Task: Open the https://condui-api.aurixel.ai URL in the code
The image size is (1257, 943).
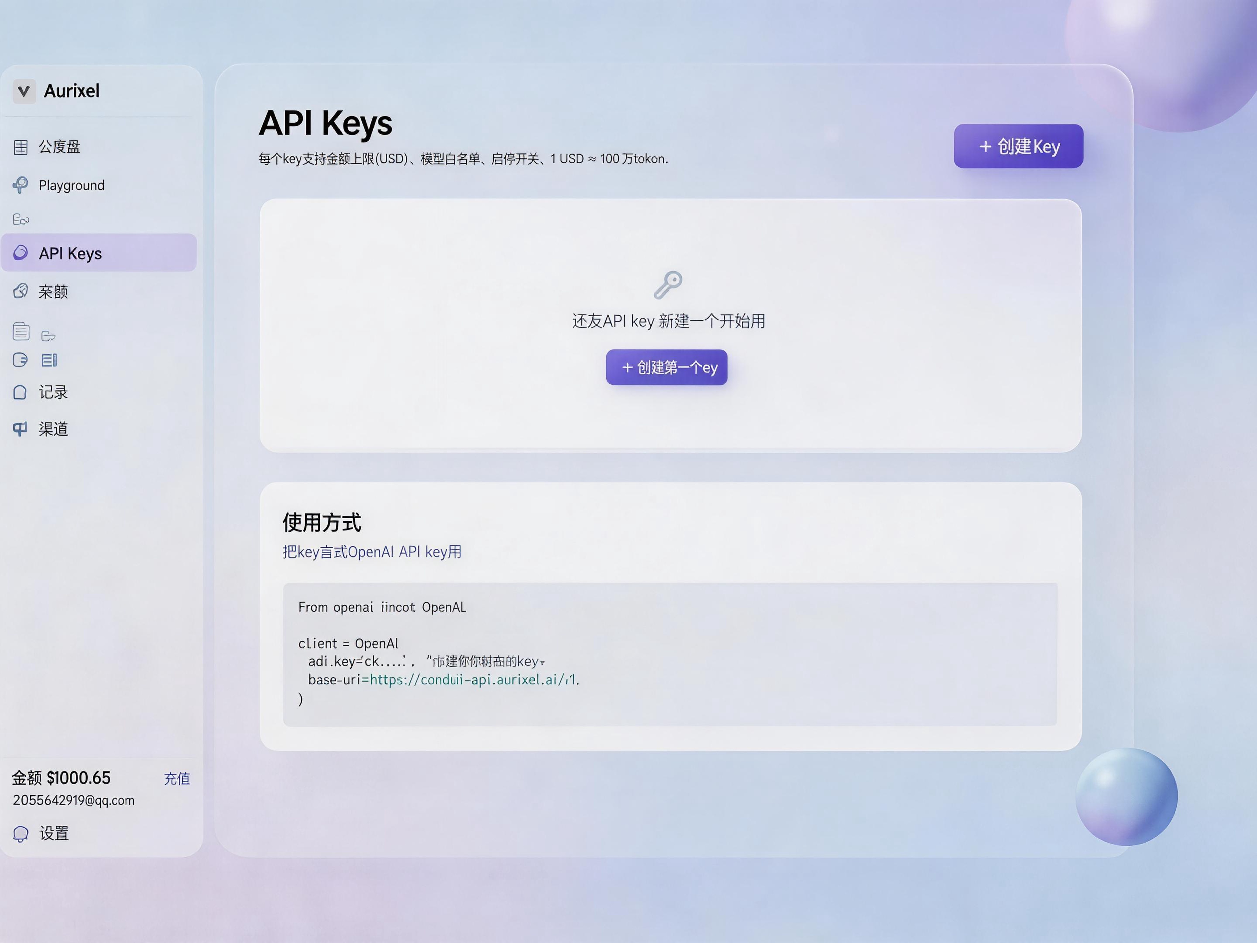Action: [x=474, y=680]
